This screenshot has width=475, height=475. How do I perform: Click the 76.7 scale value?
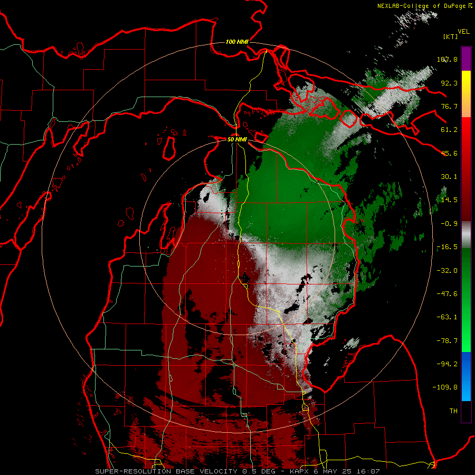click(x=449, y=106)
